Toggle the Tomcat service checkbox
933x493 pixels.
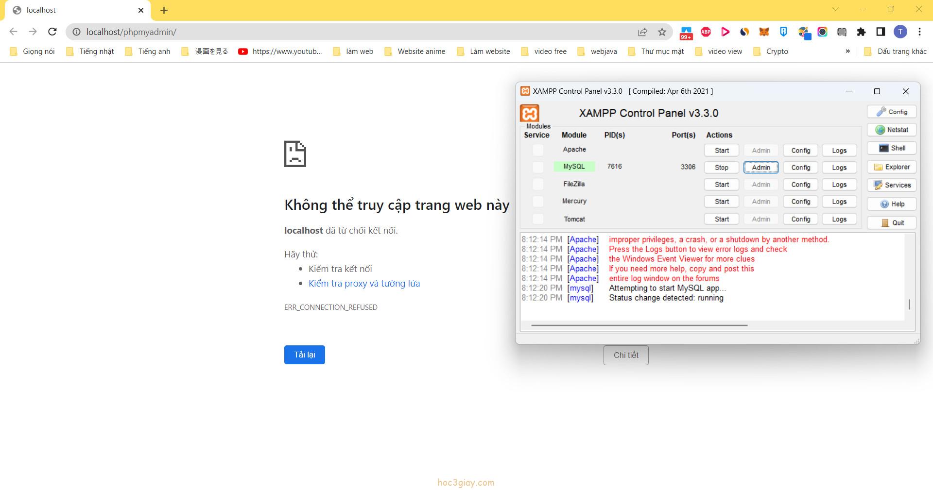[x=538, y=219]
